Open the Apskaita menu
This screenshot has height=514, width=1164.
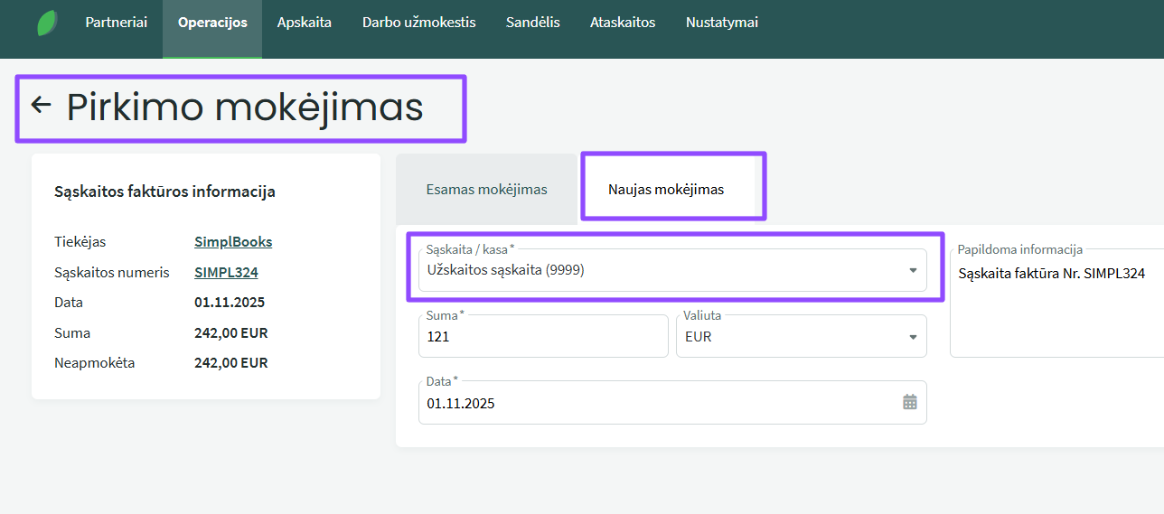click(305, 23)
